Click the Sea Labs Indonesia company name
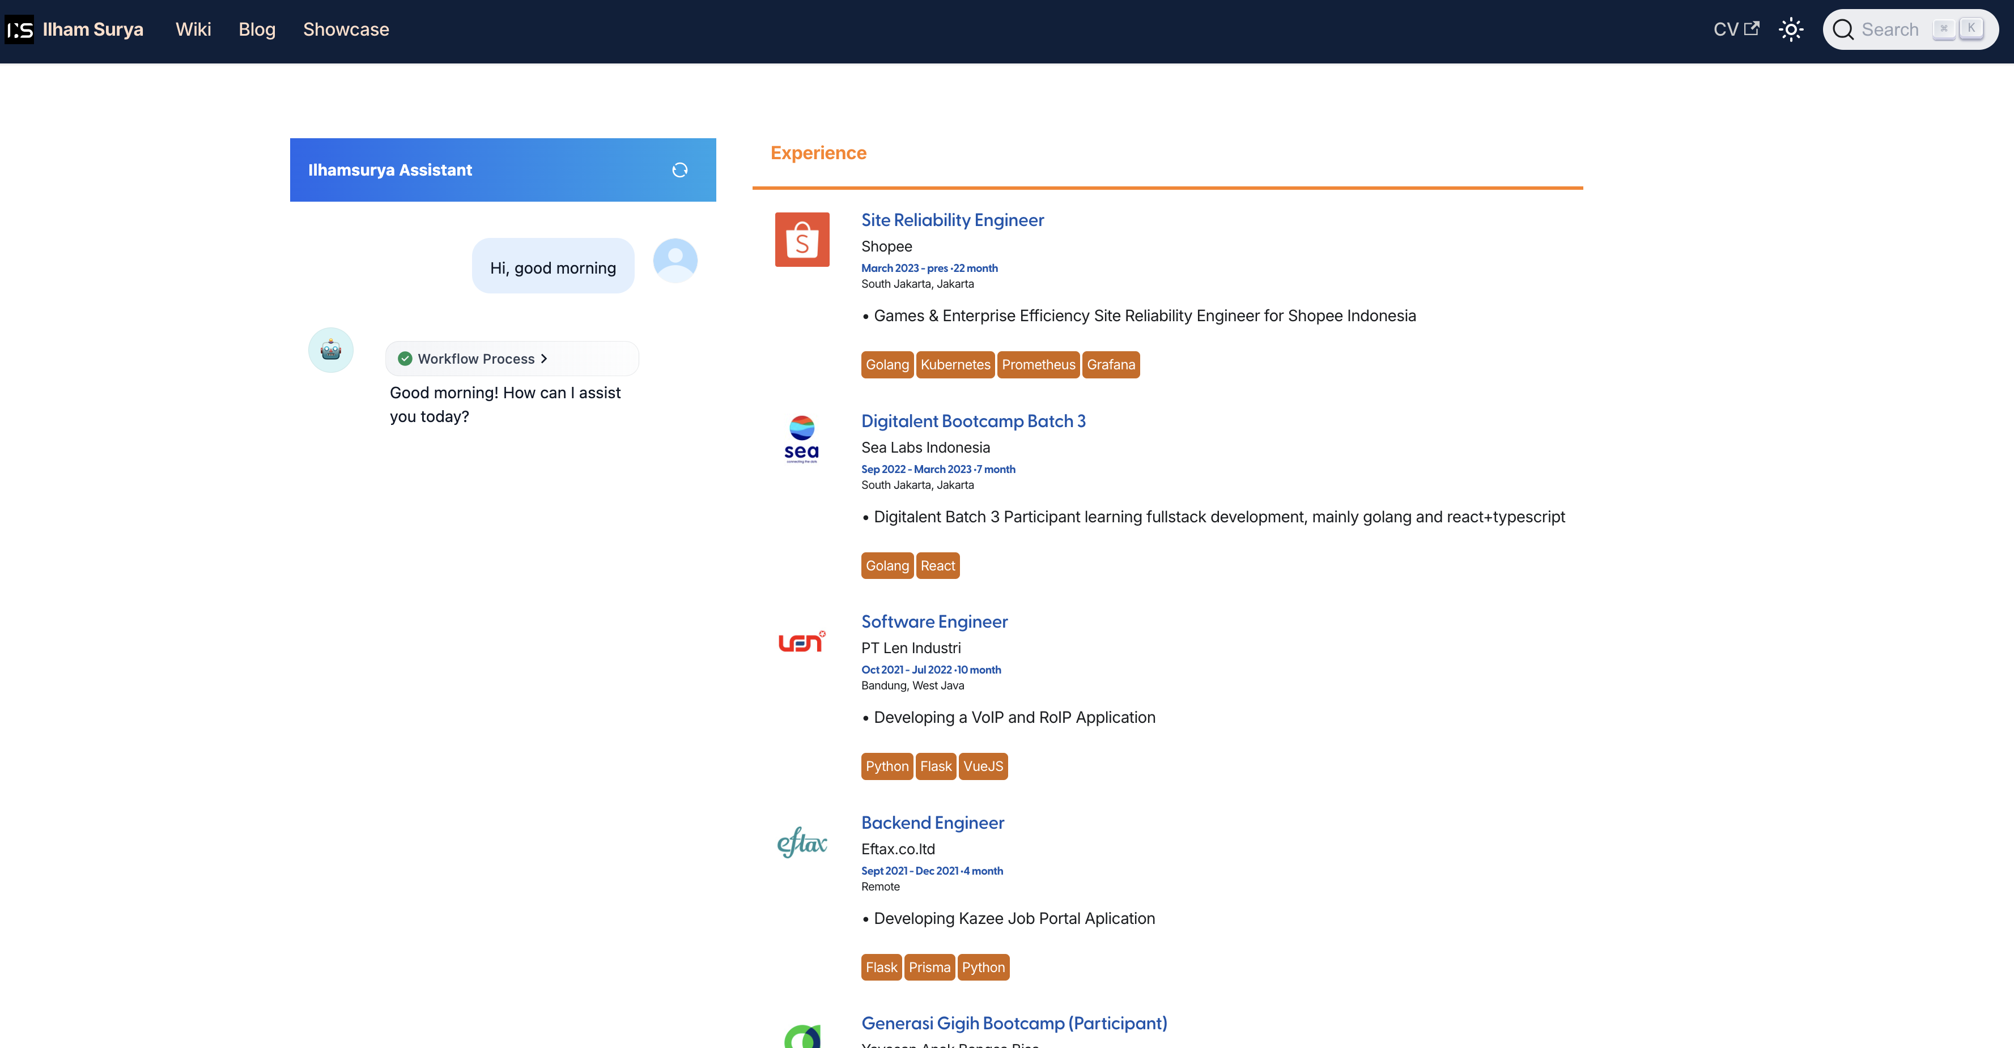 click(x=926, y=448)
